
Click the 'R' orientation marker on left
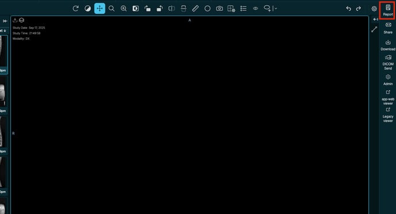[13, 133]
